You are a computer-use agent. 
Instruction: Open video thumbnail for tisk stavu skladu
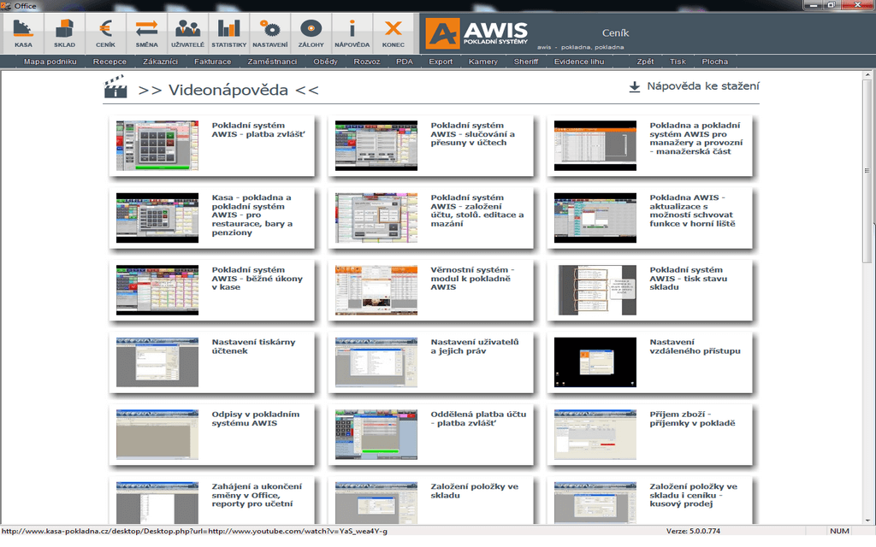(595, 290)
